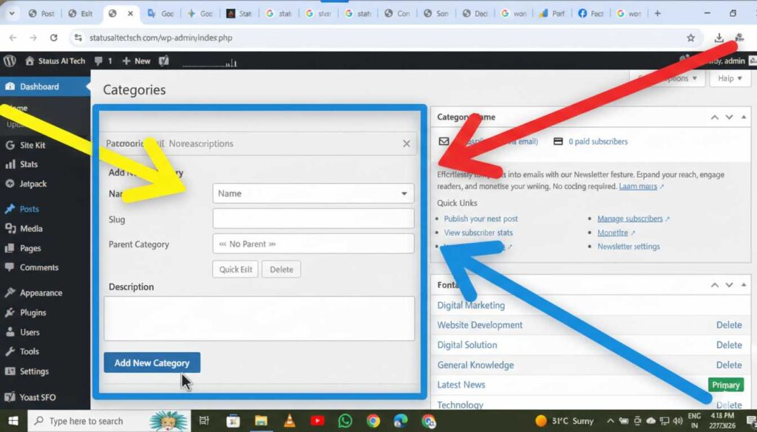
Task: Go to Plugins in the admin sidebar
Action: click(x=33, y=312)
